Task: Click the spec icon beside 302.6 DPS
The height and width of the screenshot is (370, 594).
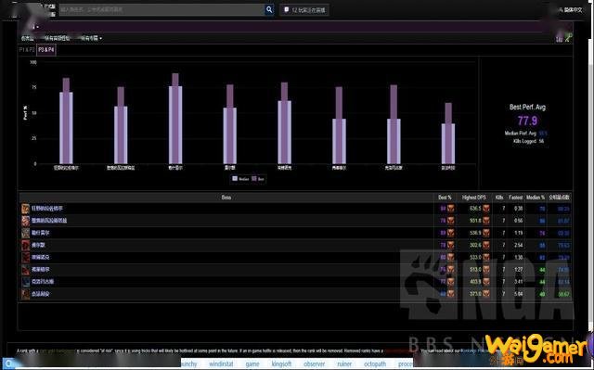Action: pos(486,245)
